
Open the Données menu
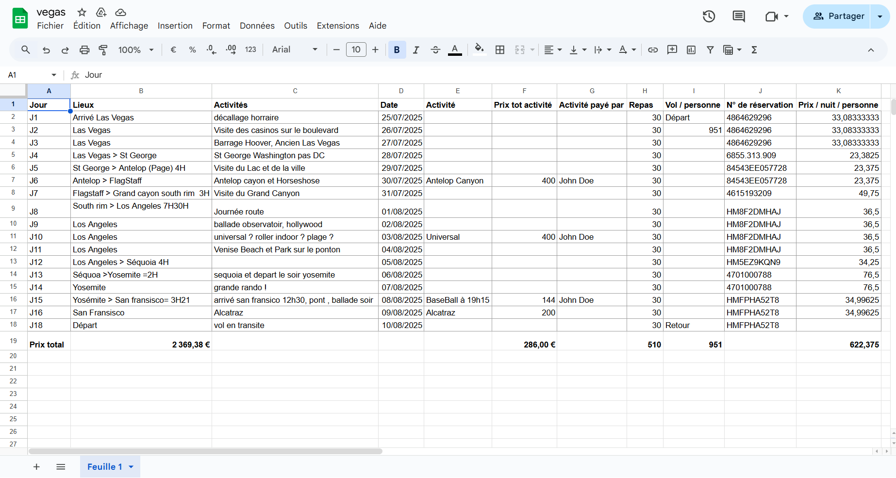coord(257,26)
